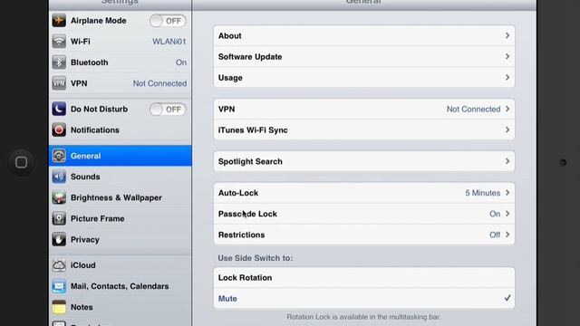580x326 pixels.
Task: Open Restrictions chevron
Action: (x=507, y=235)
